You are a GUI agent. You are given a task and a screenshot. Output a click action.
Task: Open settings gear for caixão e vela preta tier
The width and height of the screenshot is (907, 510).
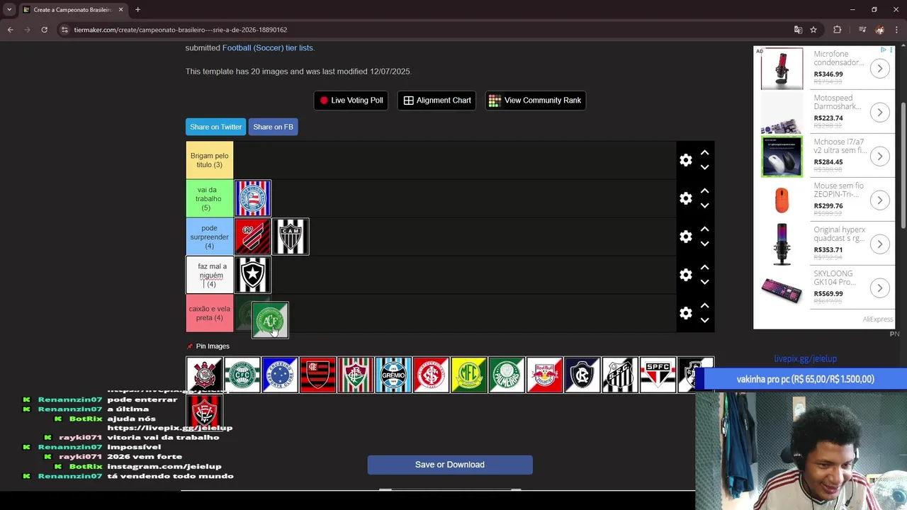(686, 313)
